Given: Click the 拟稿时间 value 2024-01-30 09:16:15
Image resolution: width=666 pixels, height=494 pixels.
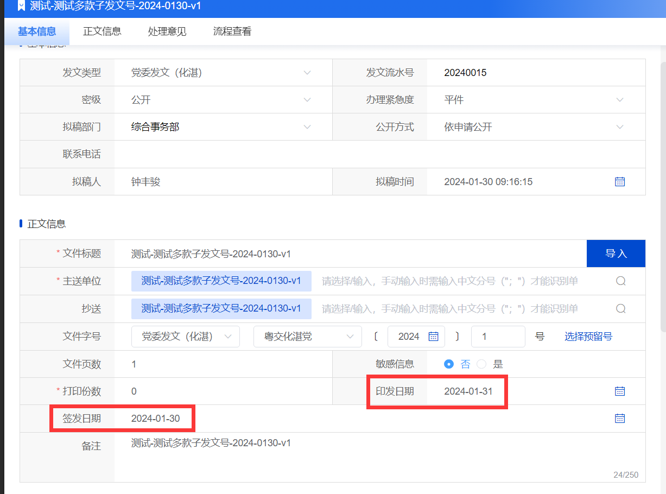Looking at the screenshot, I should click(x=489, y=182).
